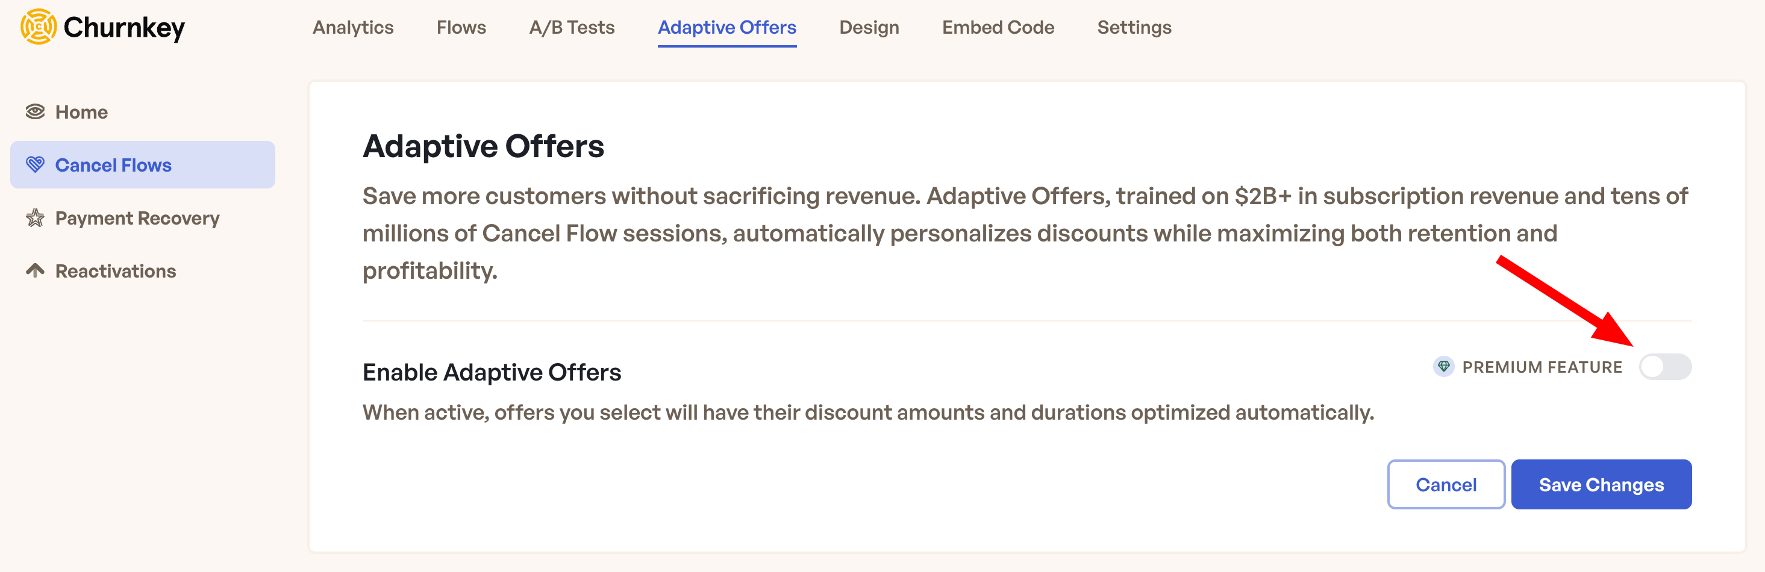
Task: Switch to the Analytics tab
Action: [x=352, y=28]
